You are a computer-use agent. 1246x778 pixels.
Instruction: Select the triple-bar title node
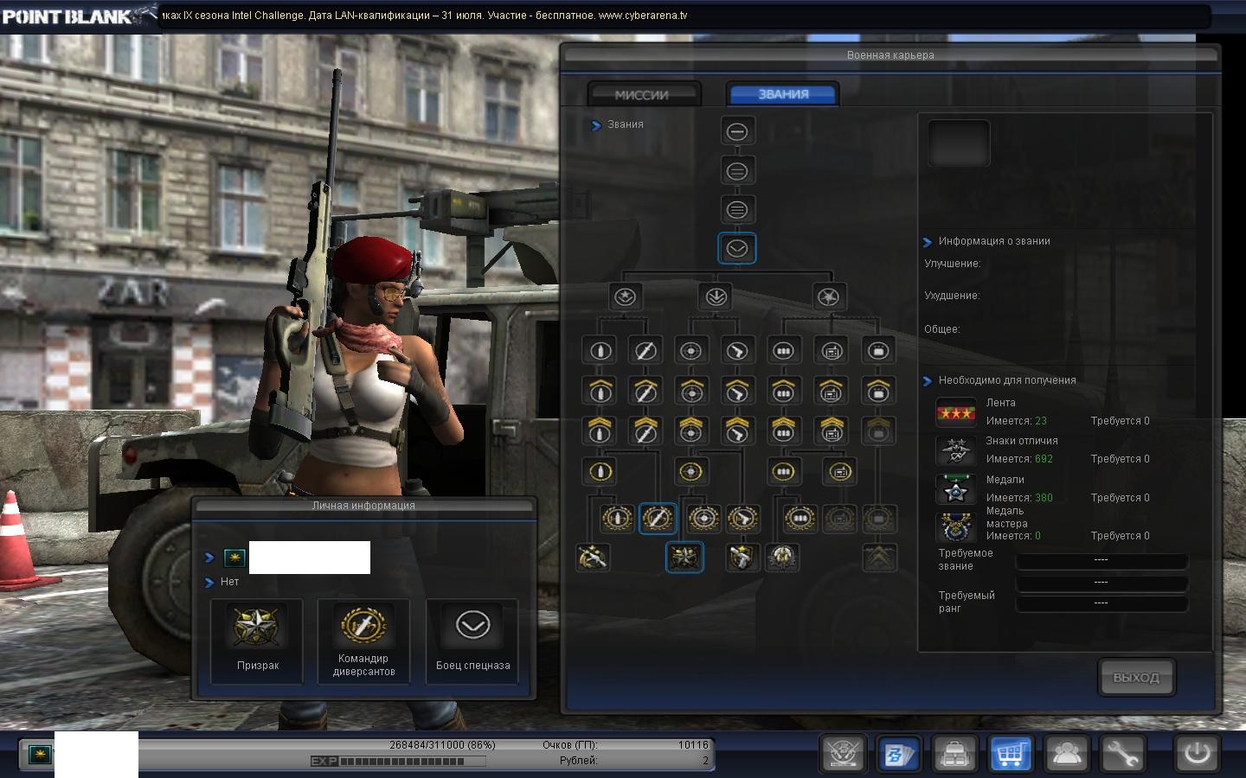coord(737,209)
